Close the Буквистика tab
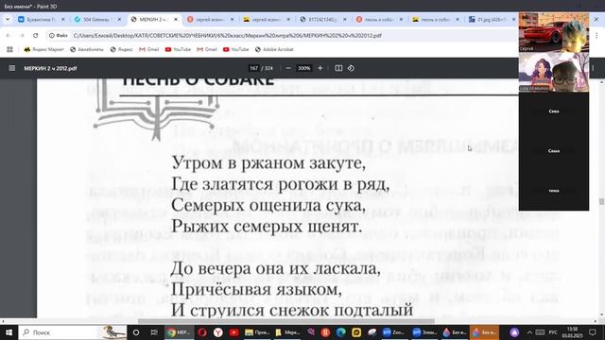 click(x=63, y=19)
